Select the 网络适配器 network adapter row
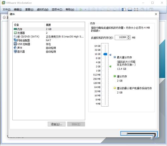This screenshot has width=167, height=146. tap(49, 40)
